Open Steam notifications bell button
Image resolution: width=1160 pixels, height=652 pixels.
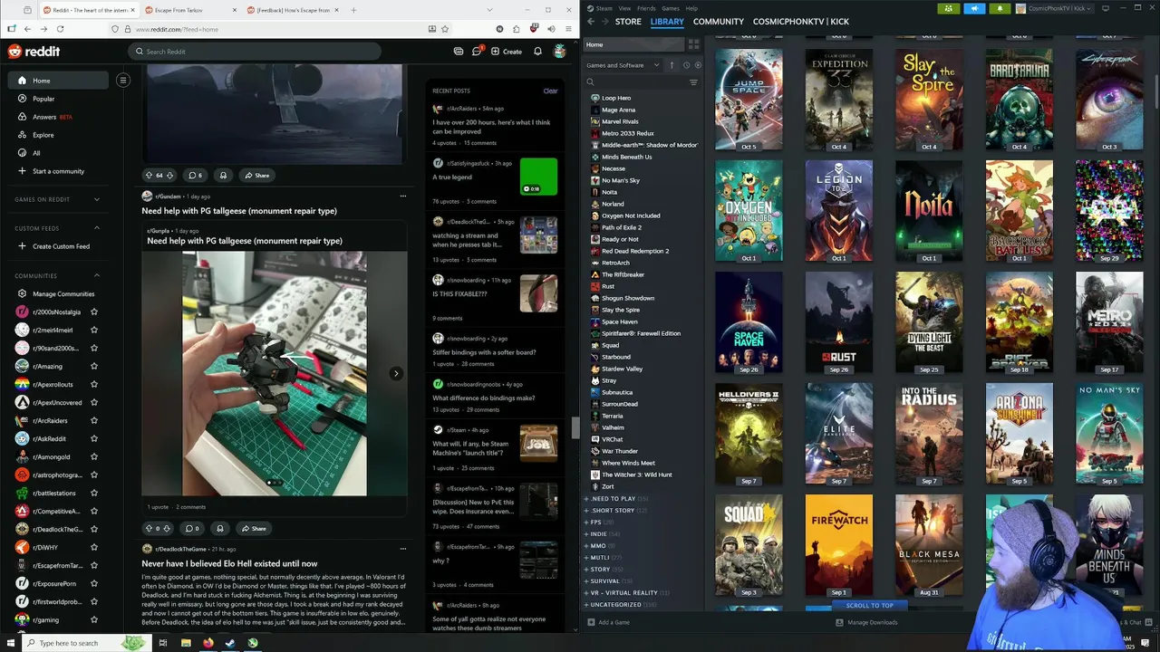click(1000, 8)
